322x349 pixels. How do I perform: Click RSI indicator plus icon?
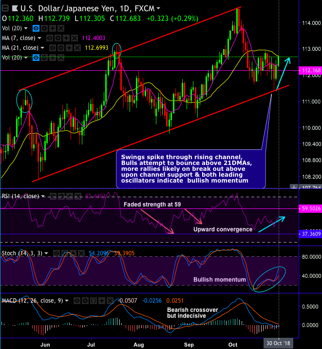(x=70, y=196)
